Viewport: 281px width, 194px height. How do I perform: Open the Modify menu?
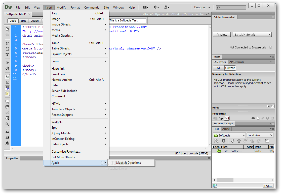[61, 7]
